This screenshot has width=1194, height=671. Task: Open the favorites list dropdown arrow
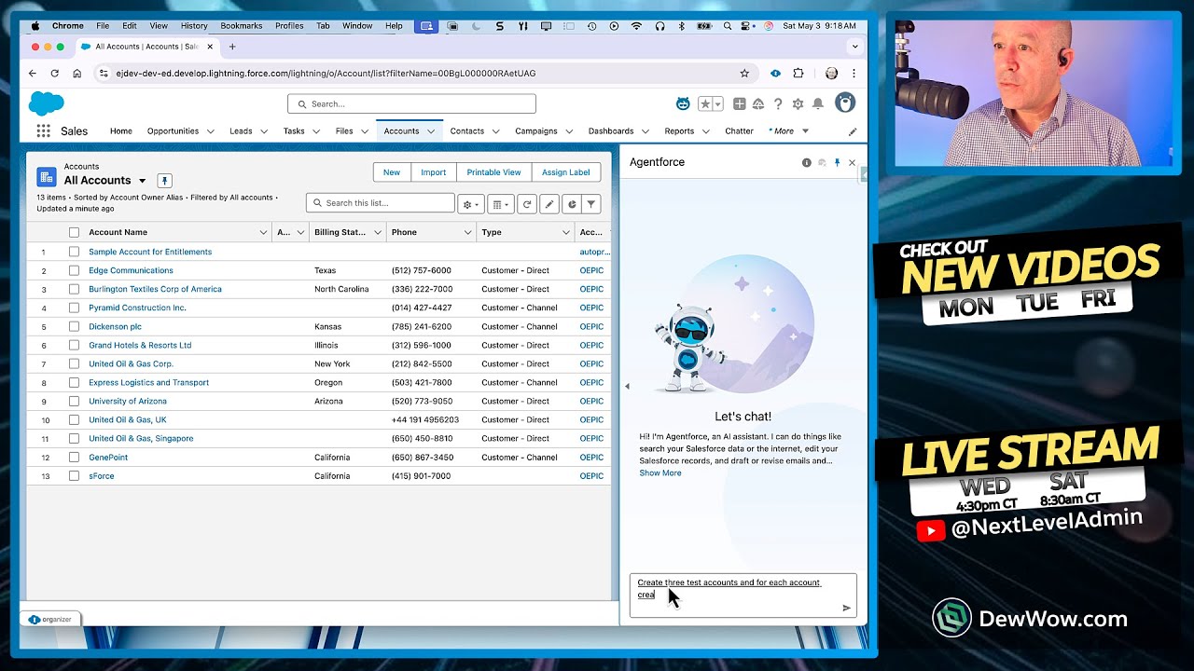[x=718, y=103]
